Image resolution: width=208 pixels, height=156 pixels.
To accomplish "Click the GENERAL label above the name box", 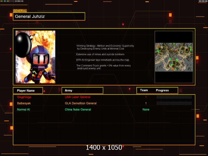I will coord(20,11).
